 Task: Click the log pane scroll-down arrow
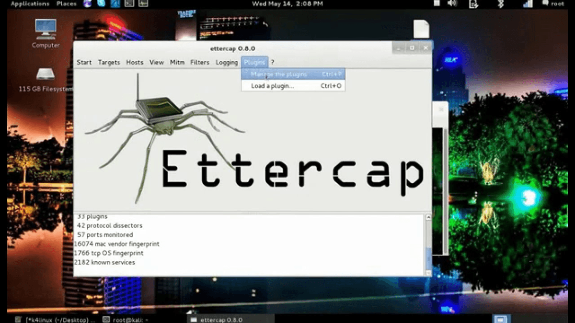(x=428, y=273)
